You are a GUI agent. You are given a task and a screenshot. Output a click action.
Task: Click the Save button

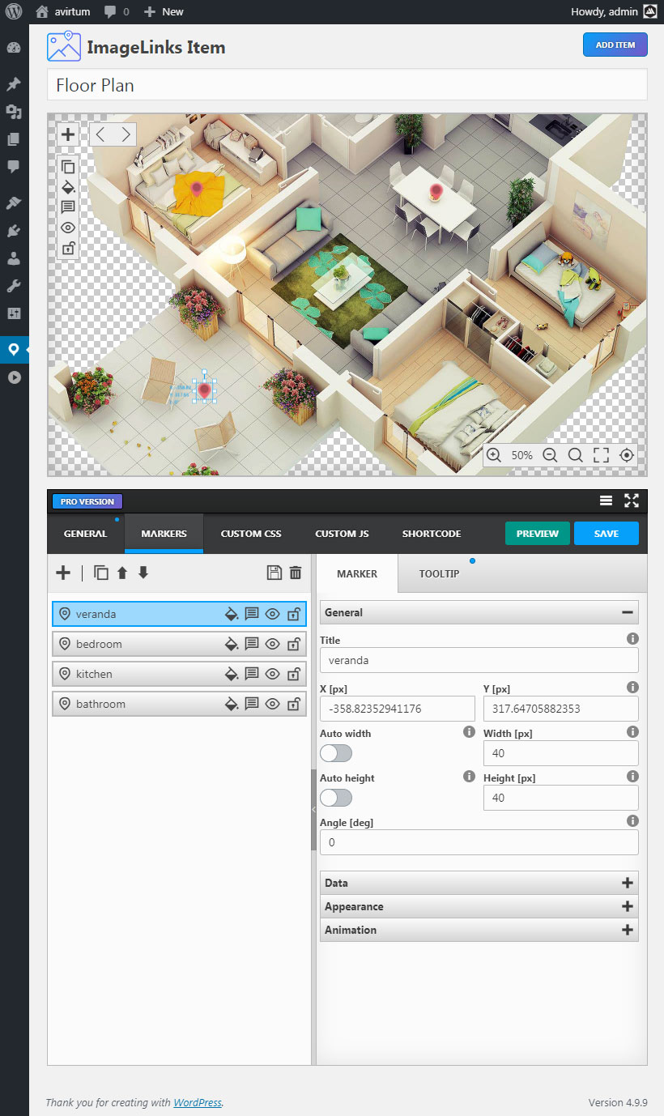point(607,534)
